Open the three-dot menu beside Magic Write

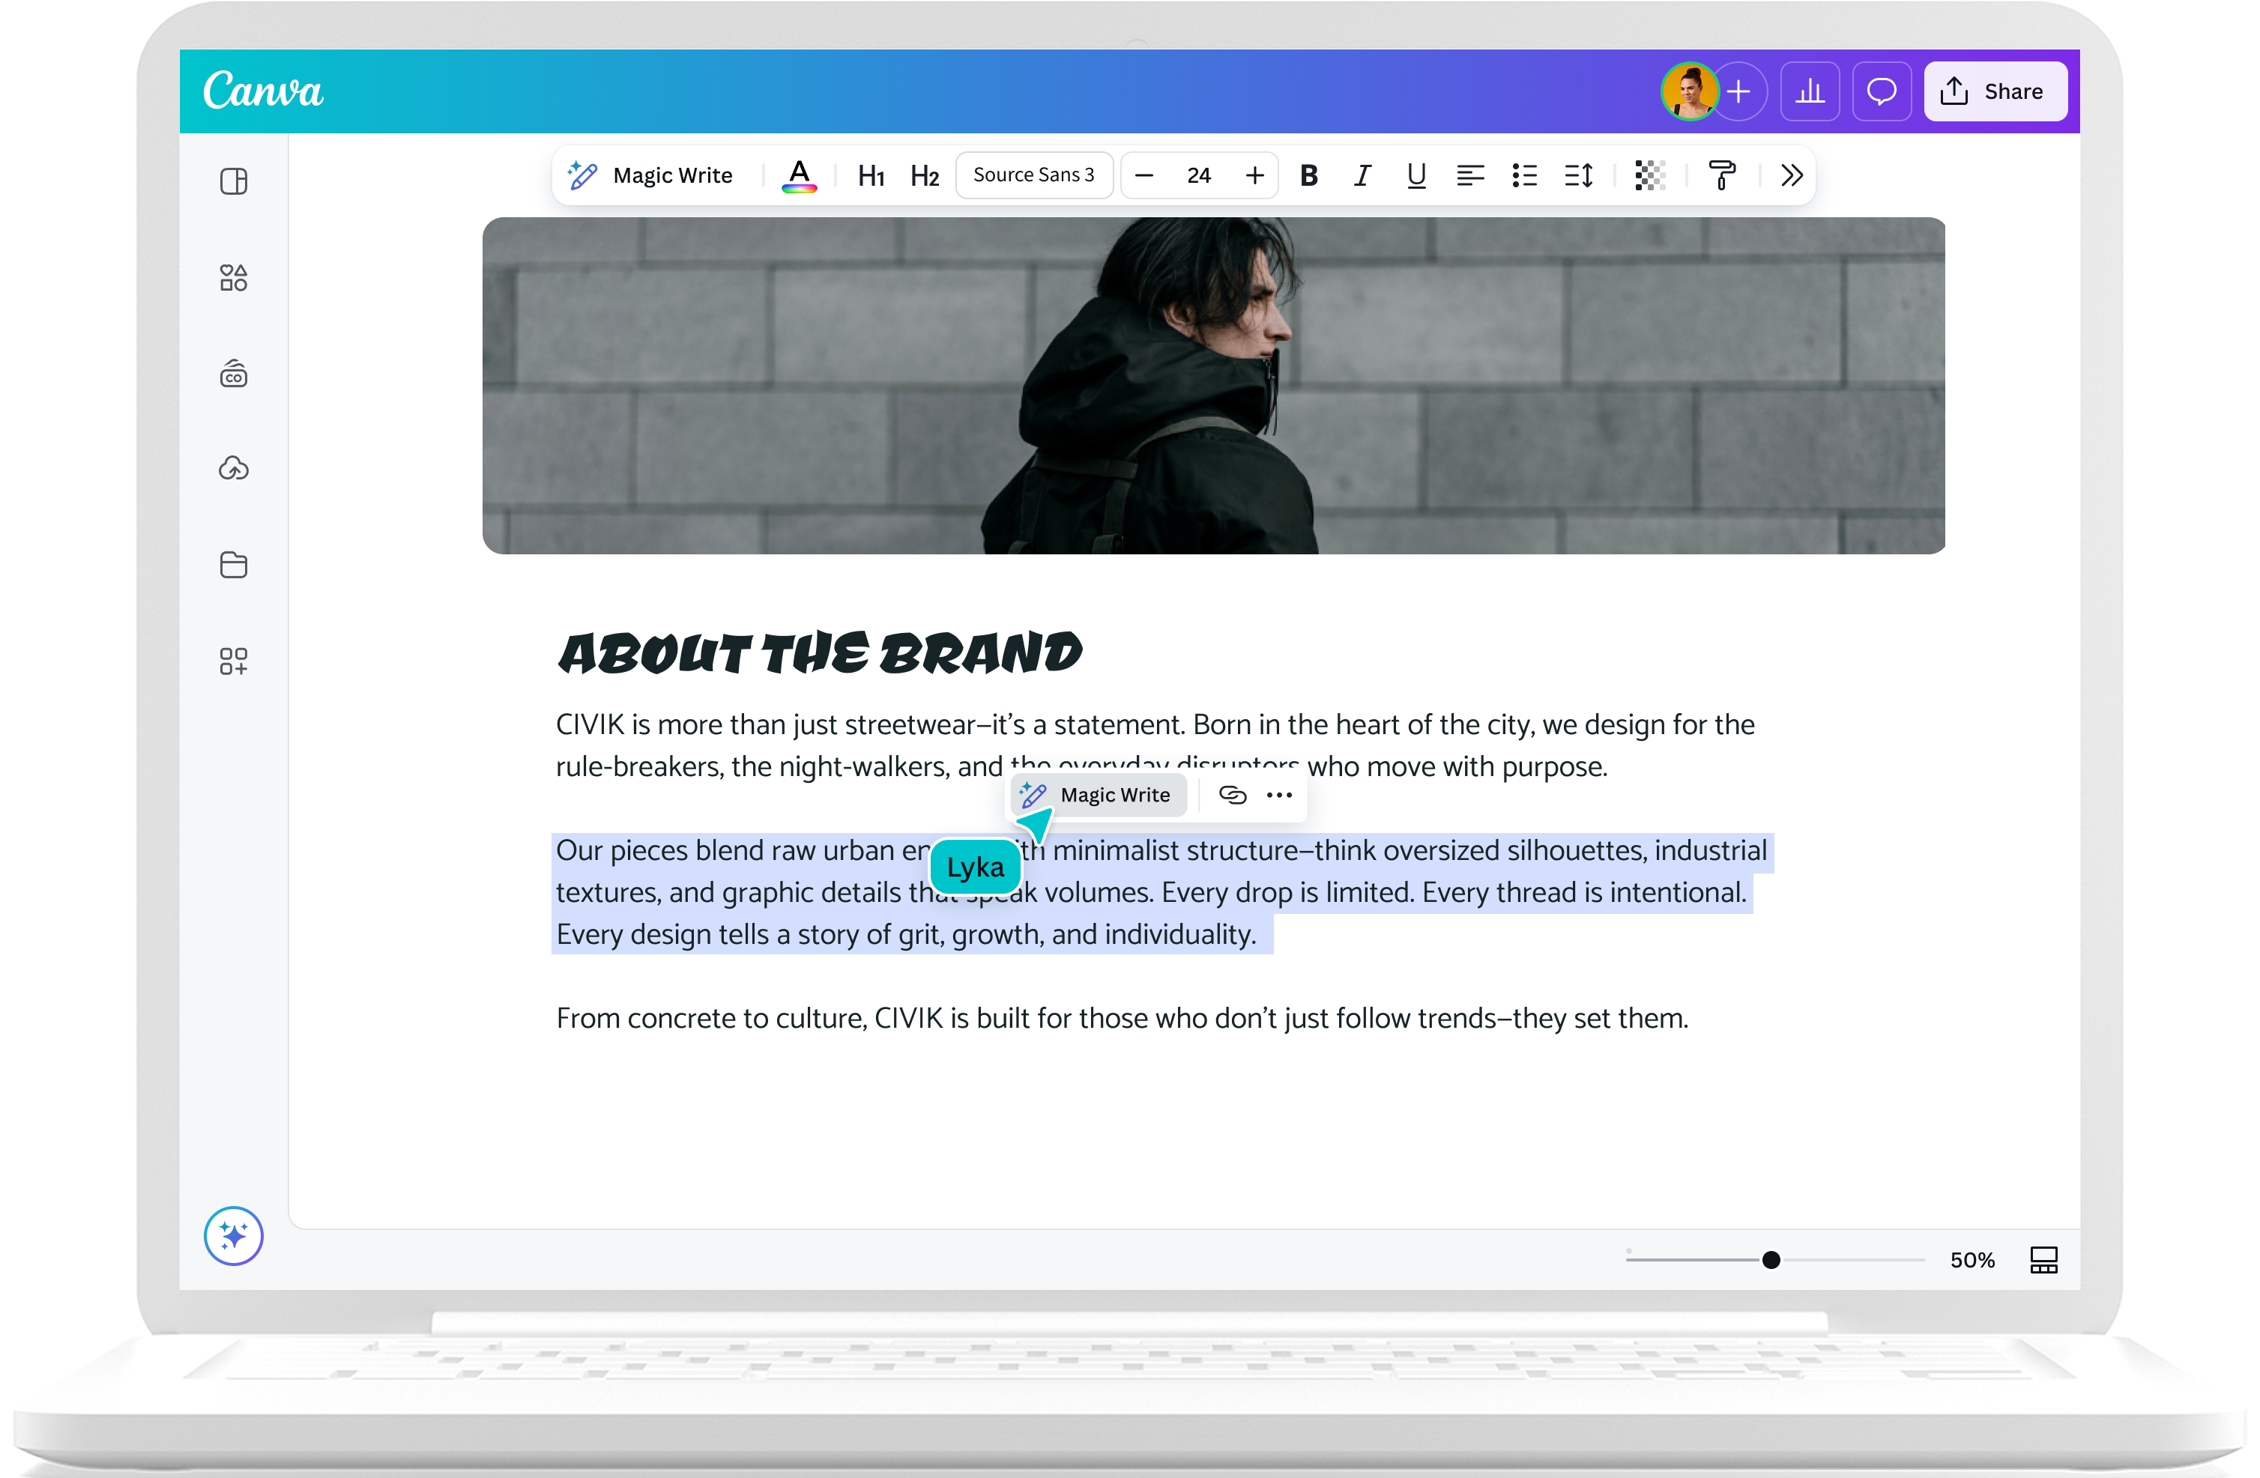pyautogui.click(x=1279, y=795)
